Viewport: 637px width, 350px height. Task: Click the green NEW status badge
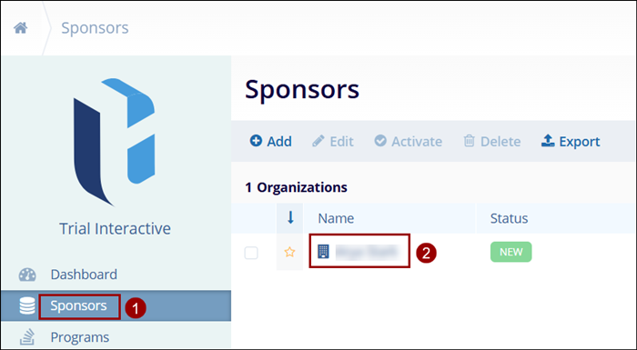tap(511, 252)
